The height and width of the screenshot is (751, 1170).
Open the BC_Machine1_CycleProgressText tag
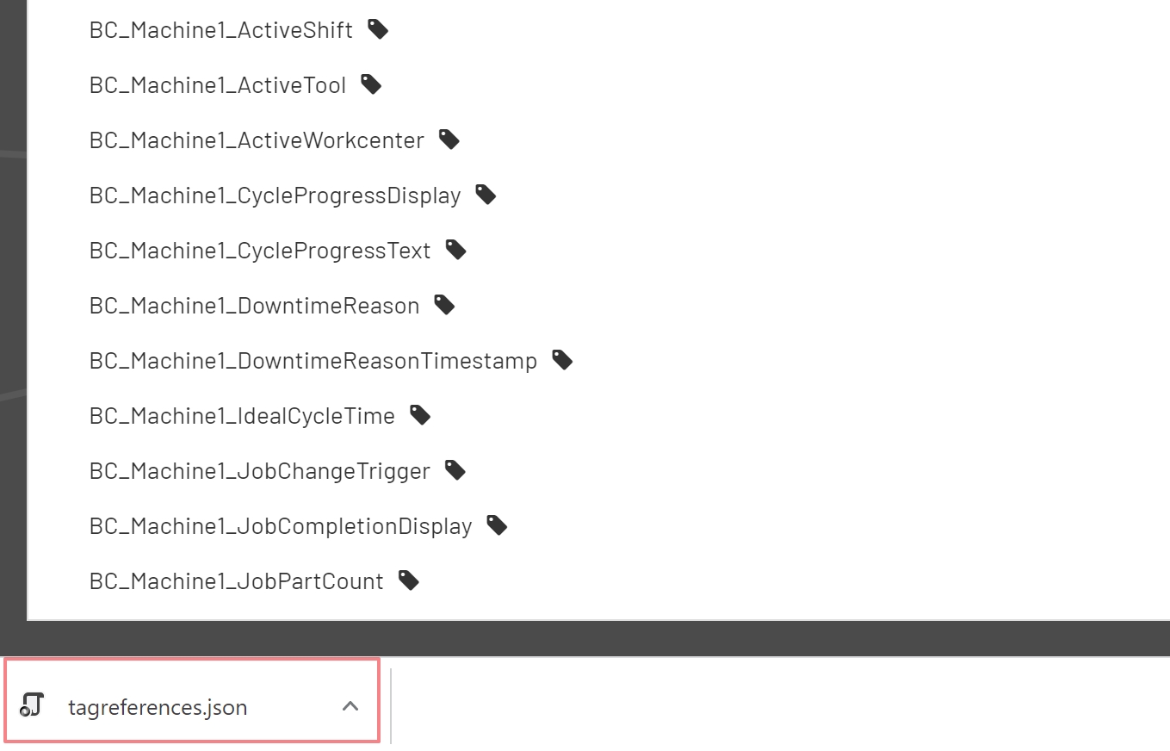coord(259,250)
